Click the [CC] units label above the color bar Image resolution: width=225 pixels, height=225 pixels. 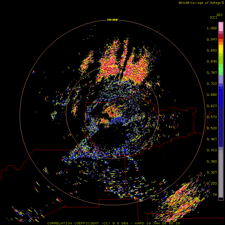click(x=213, y=17)
